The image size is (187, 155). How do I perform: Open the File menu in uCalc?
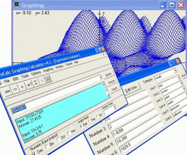(7, 81)
